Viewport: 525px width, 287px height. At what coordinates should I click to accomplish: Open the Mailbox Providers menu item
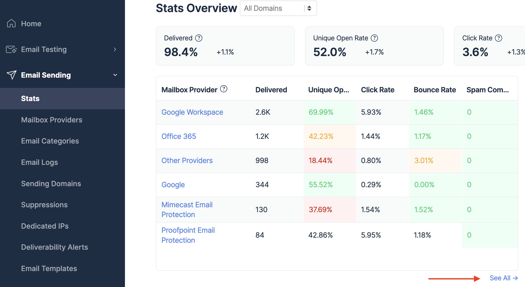(x=52, y=120)
